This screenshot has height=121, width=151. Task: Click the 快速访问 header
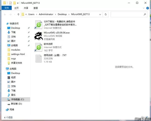pyautogui.click(x=14, y=23)
